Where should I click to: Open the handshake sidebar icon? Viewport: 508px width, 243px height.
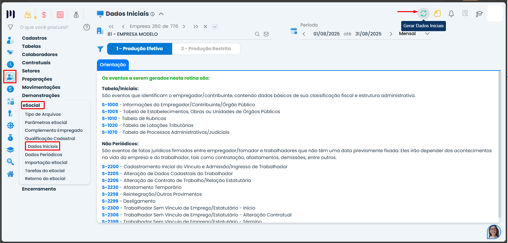(x=11, y=52)
